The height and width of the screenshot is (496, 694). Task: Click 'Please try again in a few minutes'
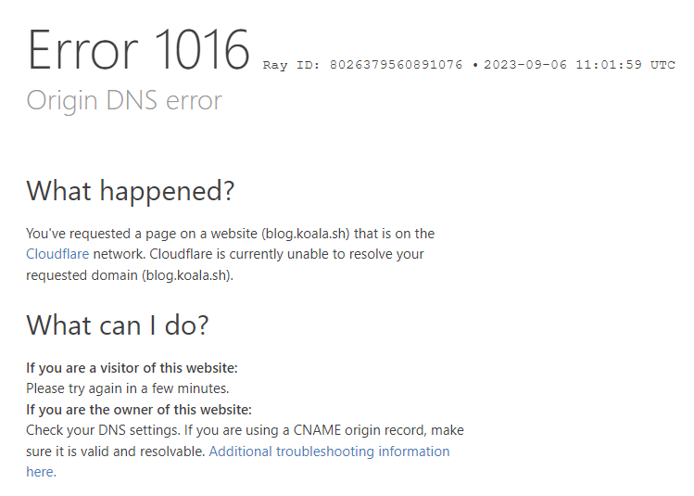(x=127, y=388)
